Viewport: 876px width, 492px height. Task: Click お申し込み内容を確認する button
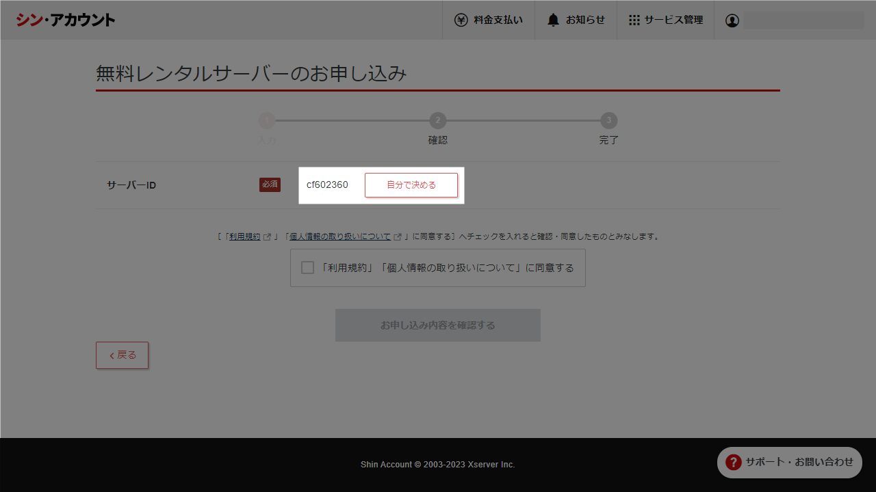pos(438,325)
